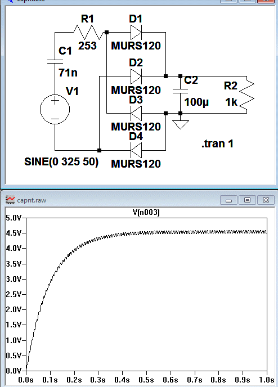Click the MURS120 model text under D2
278x387 pixels.
(136, 90)
